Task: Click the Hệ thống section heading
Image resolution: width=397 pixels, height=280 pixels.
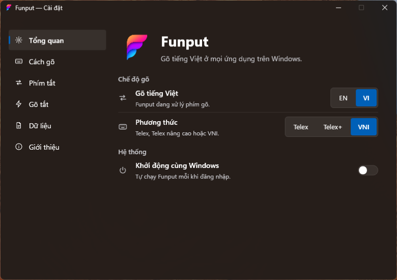Action: 132,152
